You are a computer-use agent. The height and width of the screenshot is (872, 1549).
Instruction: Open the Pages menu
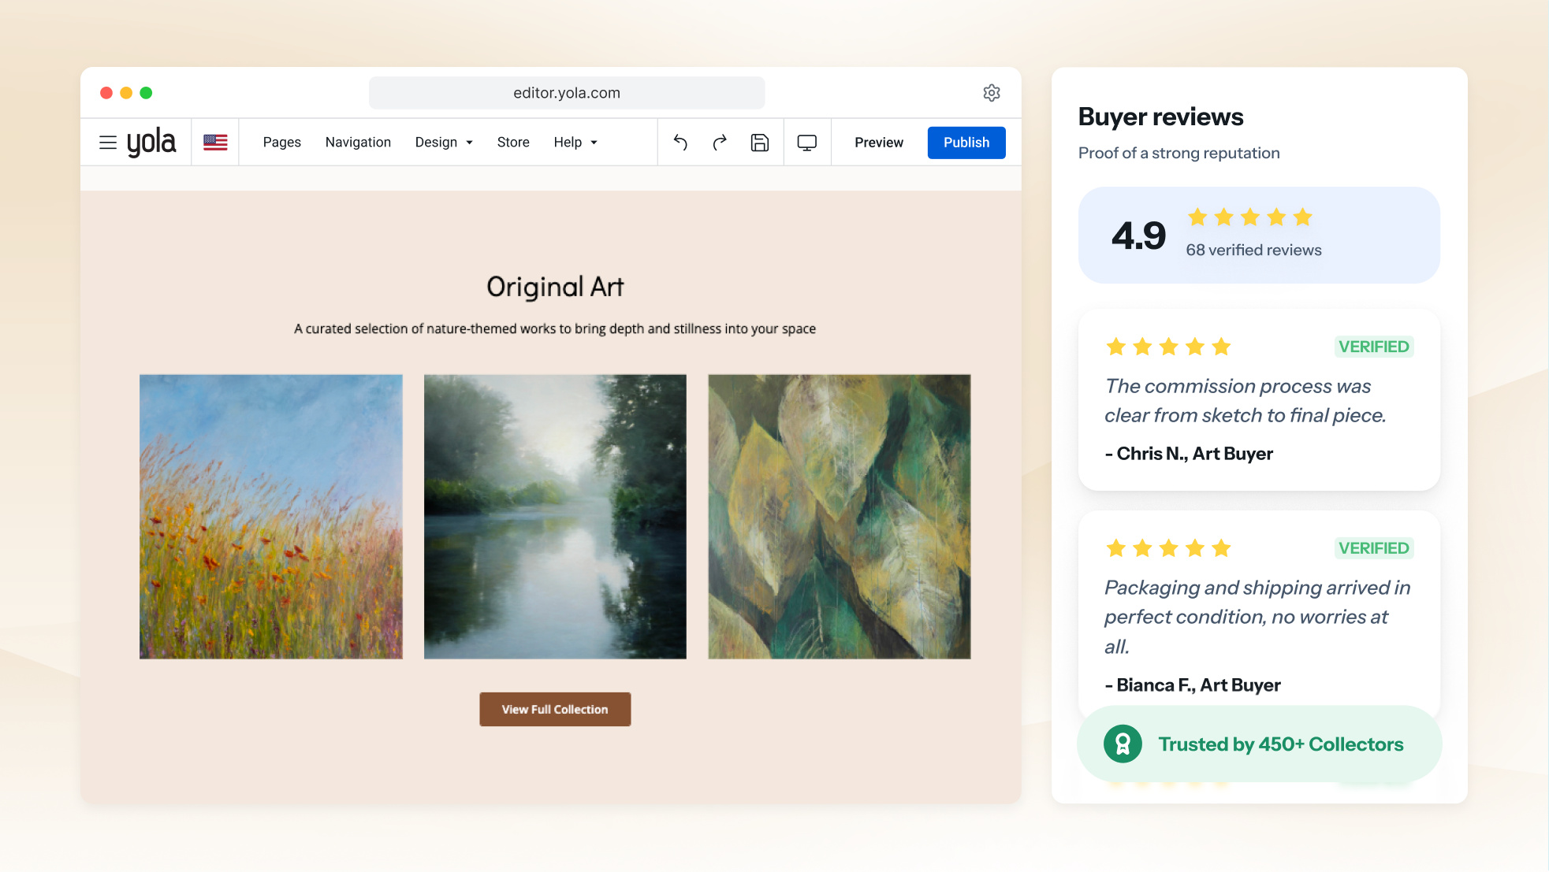(x=282, y=143)
